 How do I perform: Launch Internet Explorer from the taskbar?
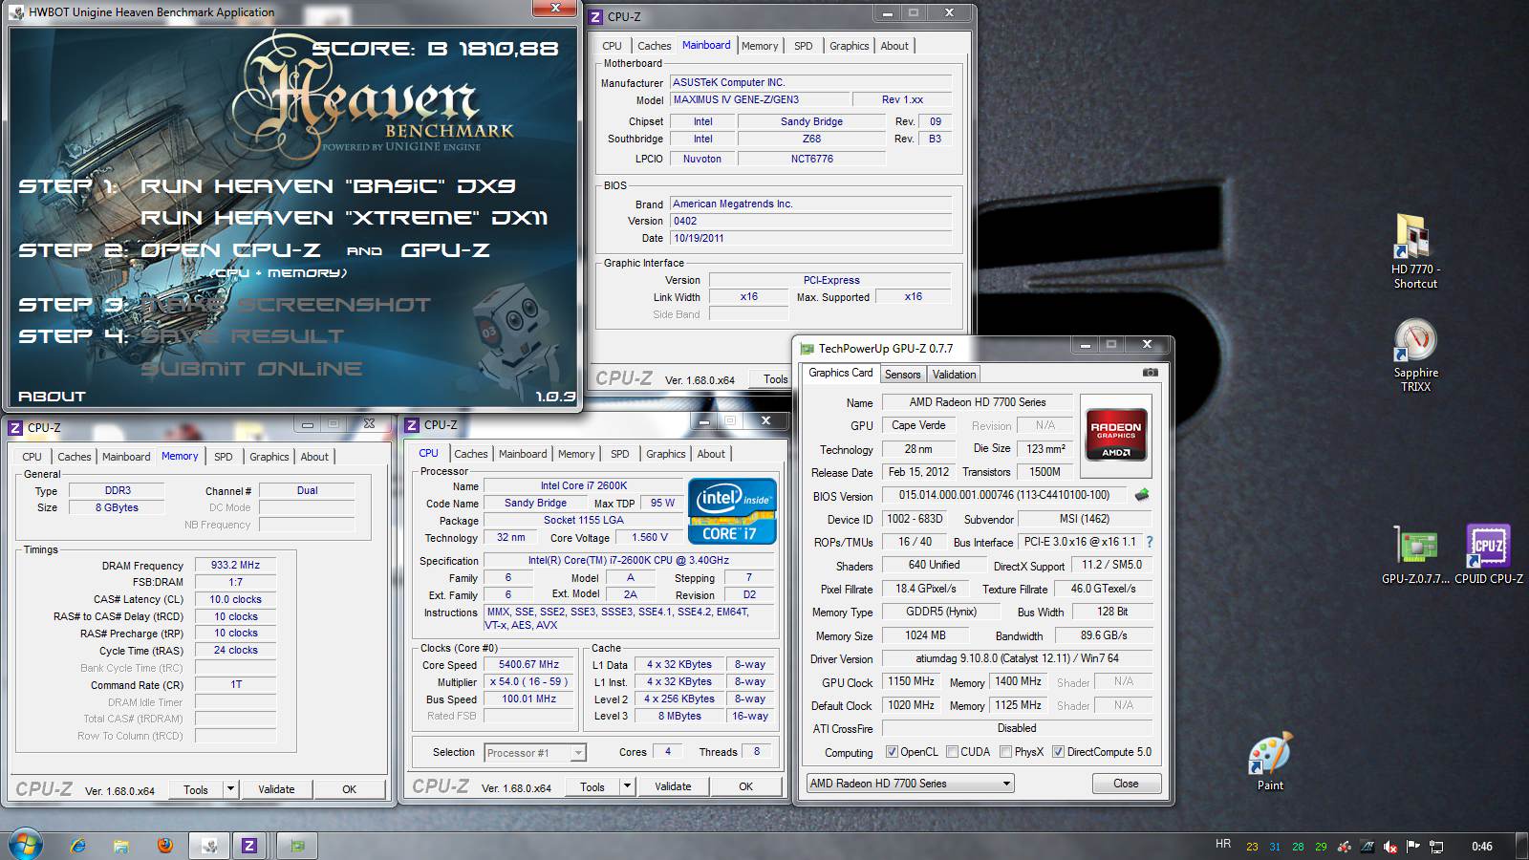tap(78, 846)
